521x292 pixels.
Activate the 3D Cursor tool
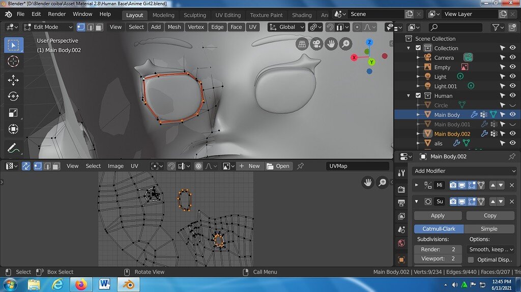pos(13,61)
